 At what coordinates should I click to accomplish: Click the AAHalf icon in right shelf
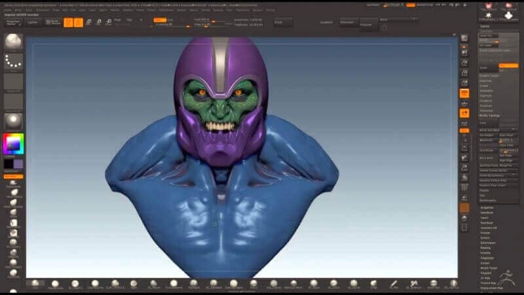(464, 83)
